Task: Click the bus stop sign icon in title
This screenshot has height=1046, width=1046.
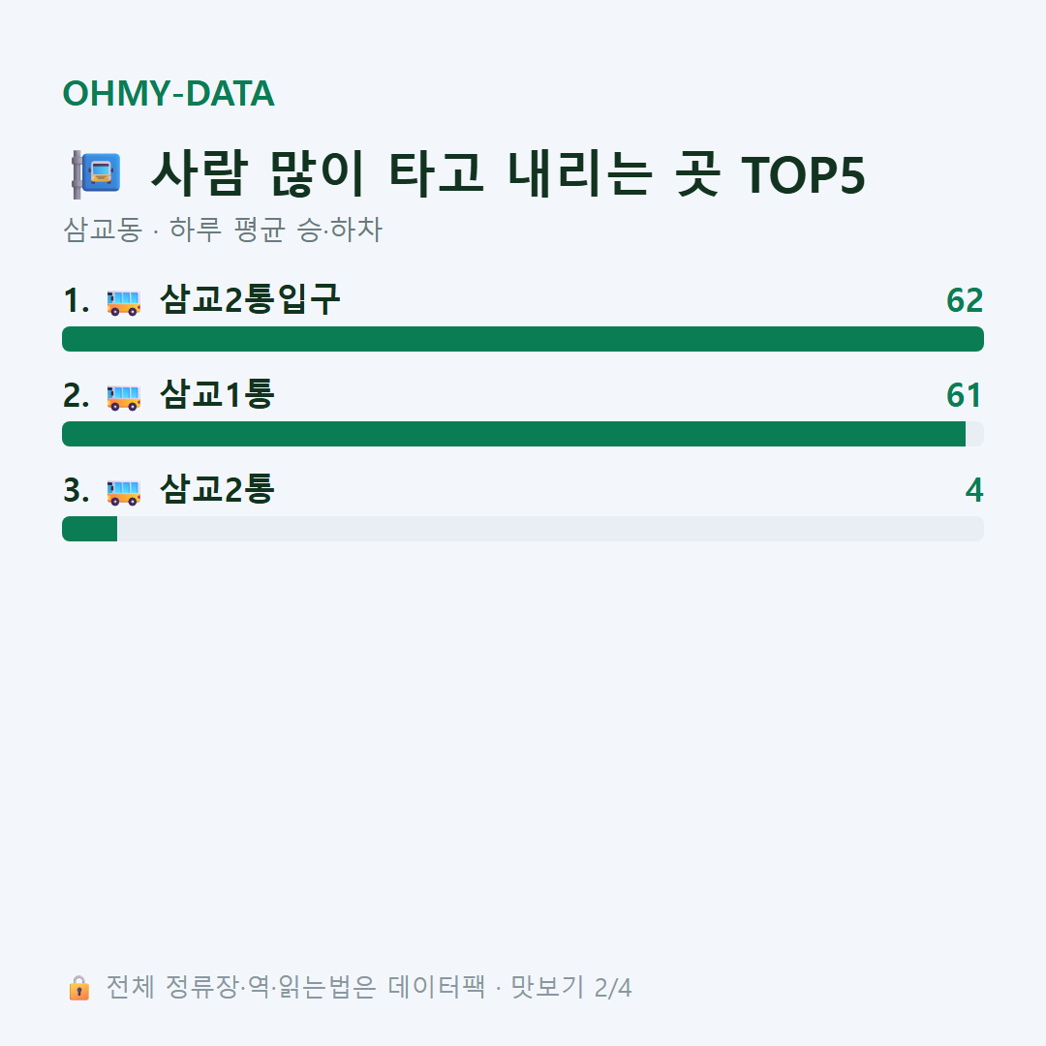Action: pyautogui.click(x=96, y=174)
